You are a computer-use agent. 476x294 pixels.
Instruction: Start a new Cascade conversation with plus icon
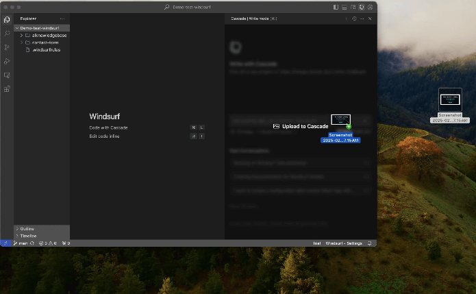pyautogui.click(x=346, y=19)
